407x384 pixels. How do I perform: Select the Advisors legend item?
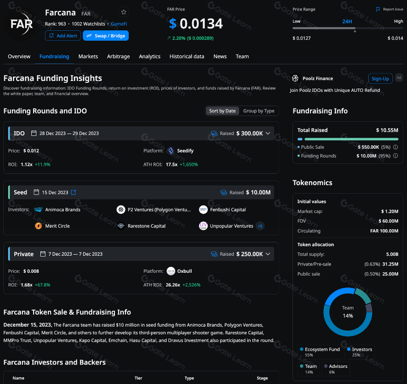pyautogui.click(x=336, y=369)
